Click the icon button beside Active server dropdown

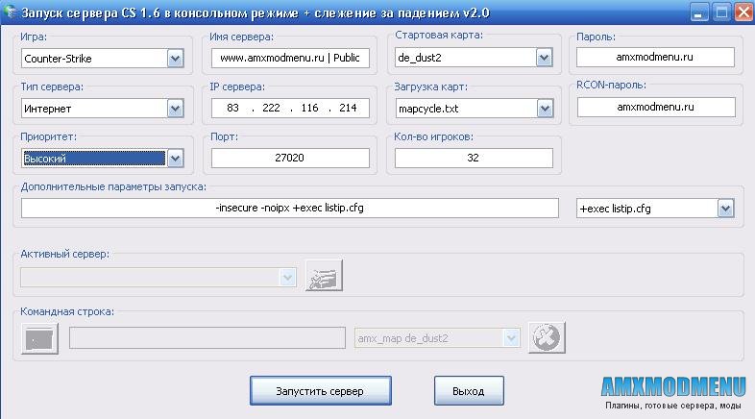coord(324,276)
